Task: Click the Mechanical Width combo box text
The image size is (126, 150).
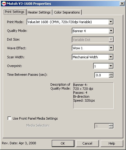Action: (x=85, y=57)
